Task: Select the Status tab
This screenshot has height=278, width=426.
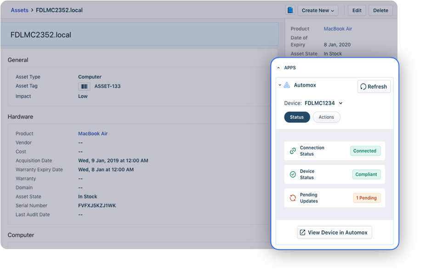Action: [x=296, y=117]
